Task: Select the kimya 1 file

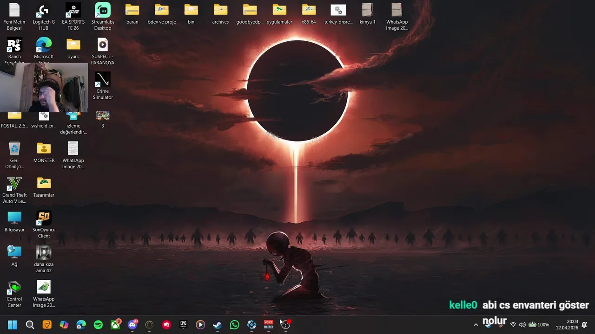Action: point(367,14)
